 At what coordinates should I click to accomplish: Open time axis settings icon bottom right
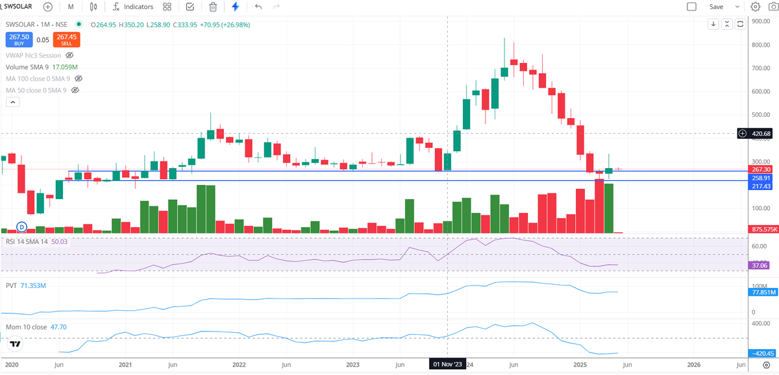tap(765, 366)
